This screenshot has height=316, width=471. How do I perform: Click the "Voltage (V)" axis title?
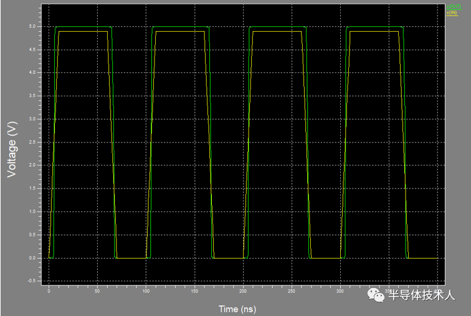(12, 149)
